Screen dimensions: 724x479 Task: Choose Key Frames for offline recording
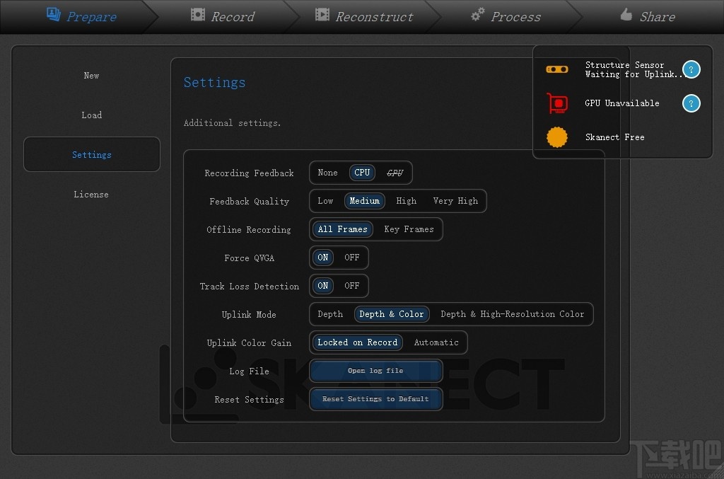pos(409,229)
